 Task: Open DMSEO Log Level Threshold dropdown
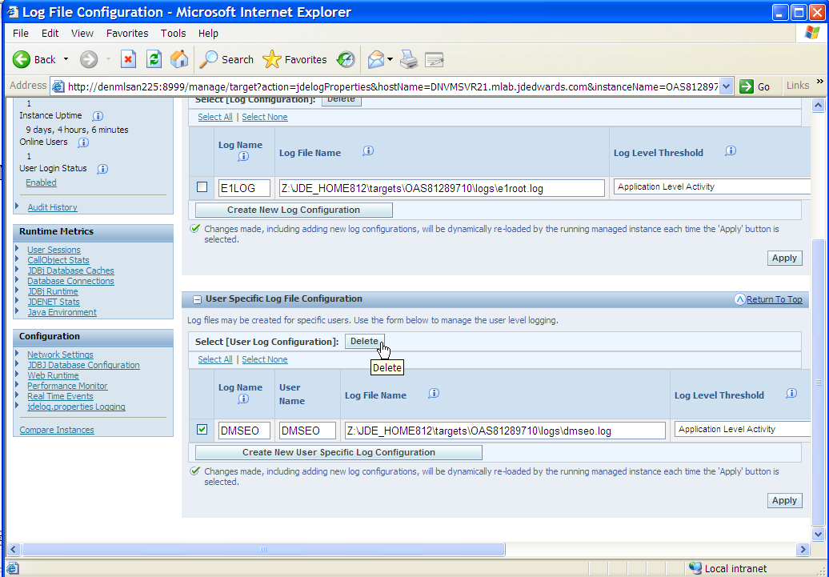point(743,429)
